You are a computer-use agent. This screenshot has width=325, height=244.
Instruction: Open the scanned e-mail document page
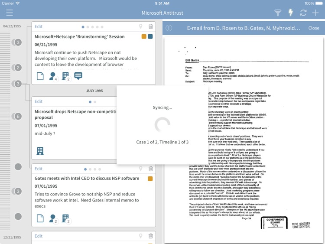click(244, 140)
